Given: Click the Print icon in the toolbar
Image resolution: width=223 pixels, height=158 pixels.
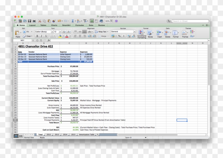Looking at the screenshot, I should pyautogui.click(x=34, y=21).
